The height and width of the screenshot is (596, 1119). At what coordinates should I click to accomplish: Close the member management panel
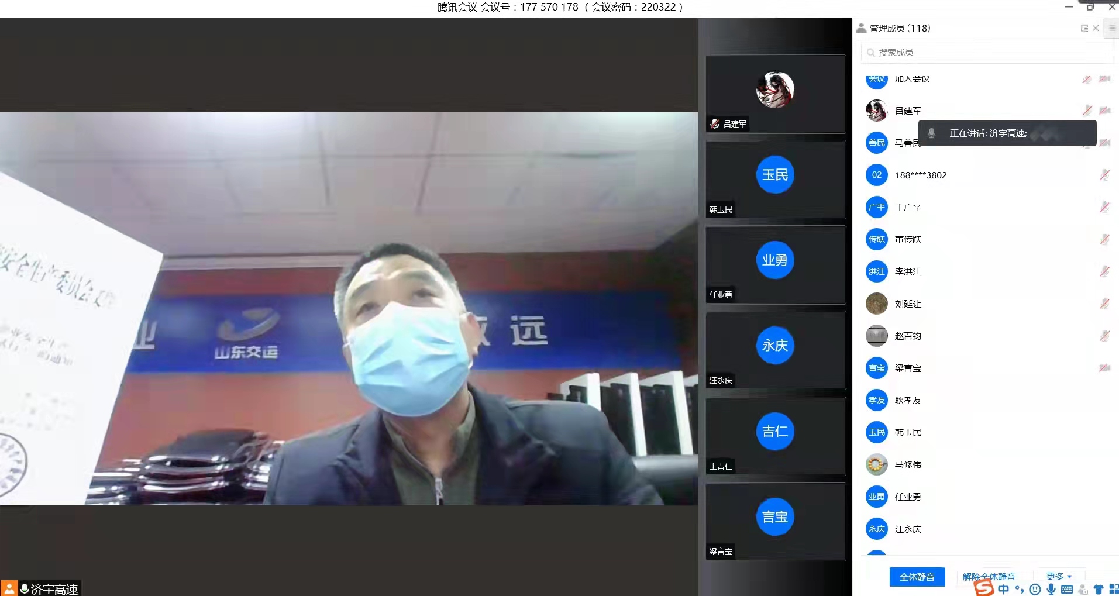point(1096,28)
